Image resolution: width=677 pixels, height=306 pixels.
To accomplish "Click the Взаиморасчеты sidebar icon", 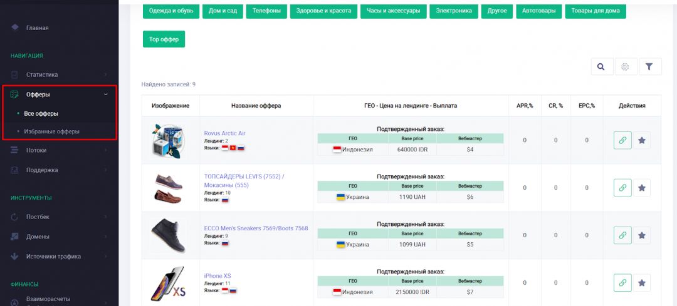I will point(14,302).
